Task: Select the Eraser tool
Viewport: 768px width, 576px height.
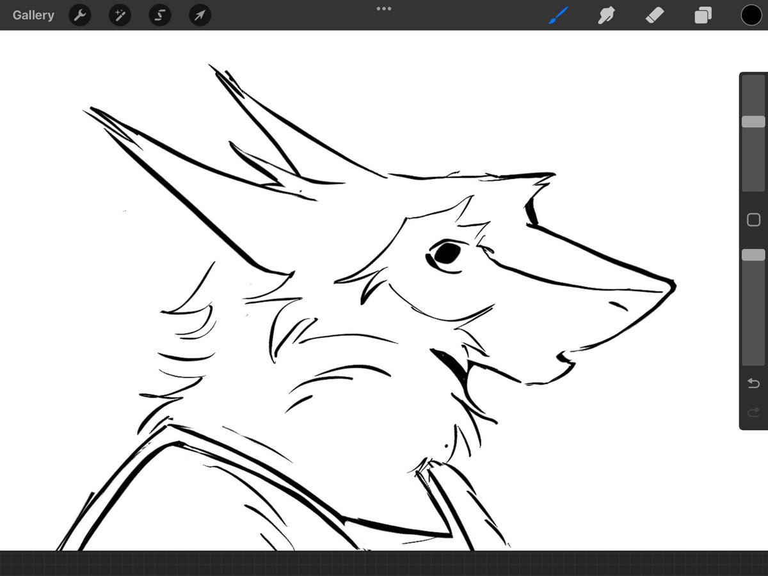Action: [655, 15]
